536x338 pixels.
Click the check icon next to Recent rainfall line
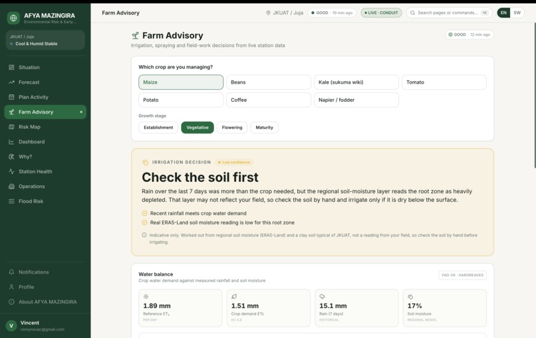tap(144, 213)
